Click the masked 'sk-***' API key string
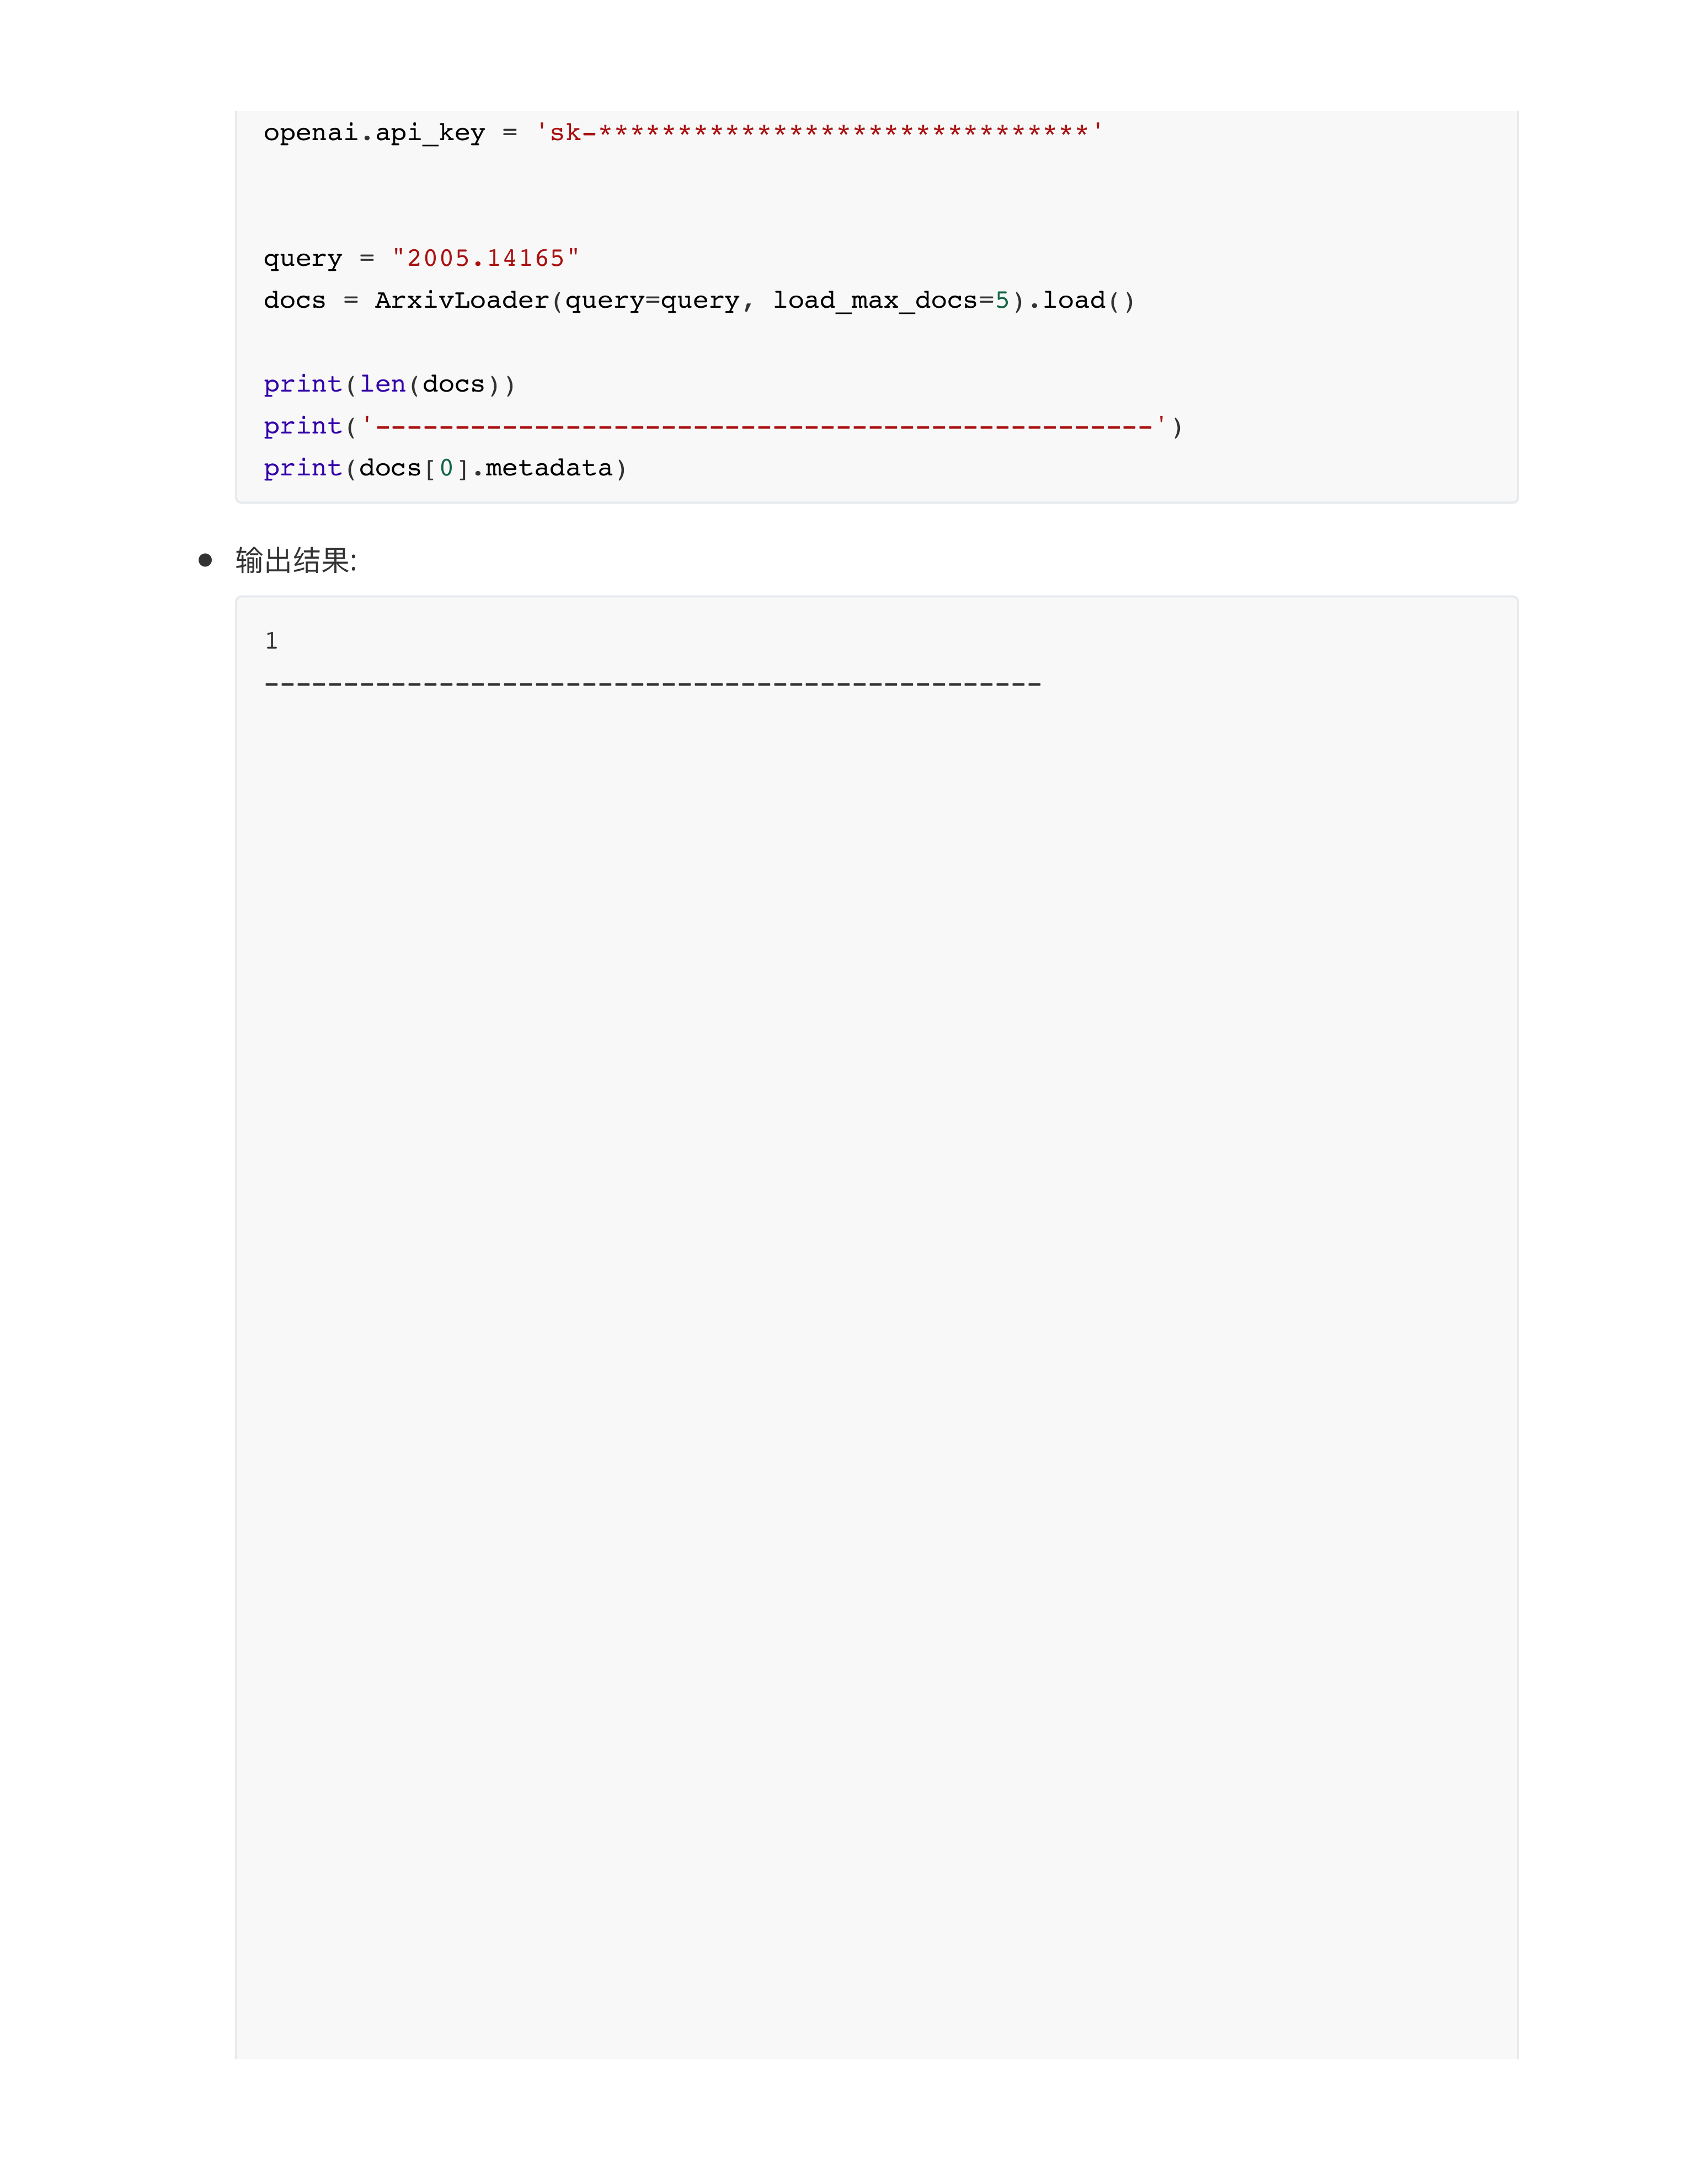Screen dimensions: 1688x2184 819,132
